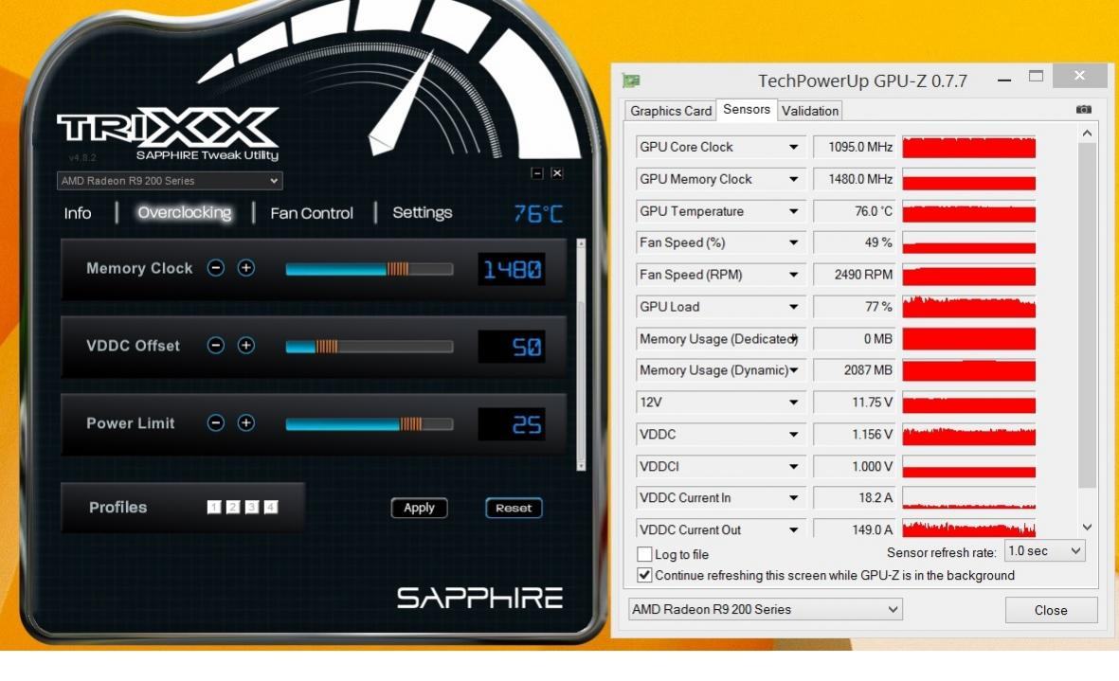
Task: Click GPU-Z sensor list scrollbar down arrow
Action: coord(1087,527)
